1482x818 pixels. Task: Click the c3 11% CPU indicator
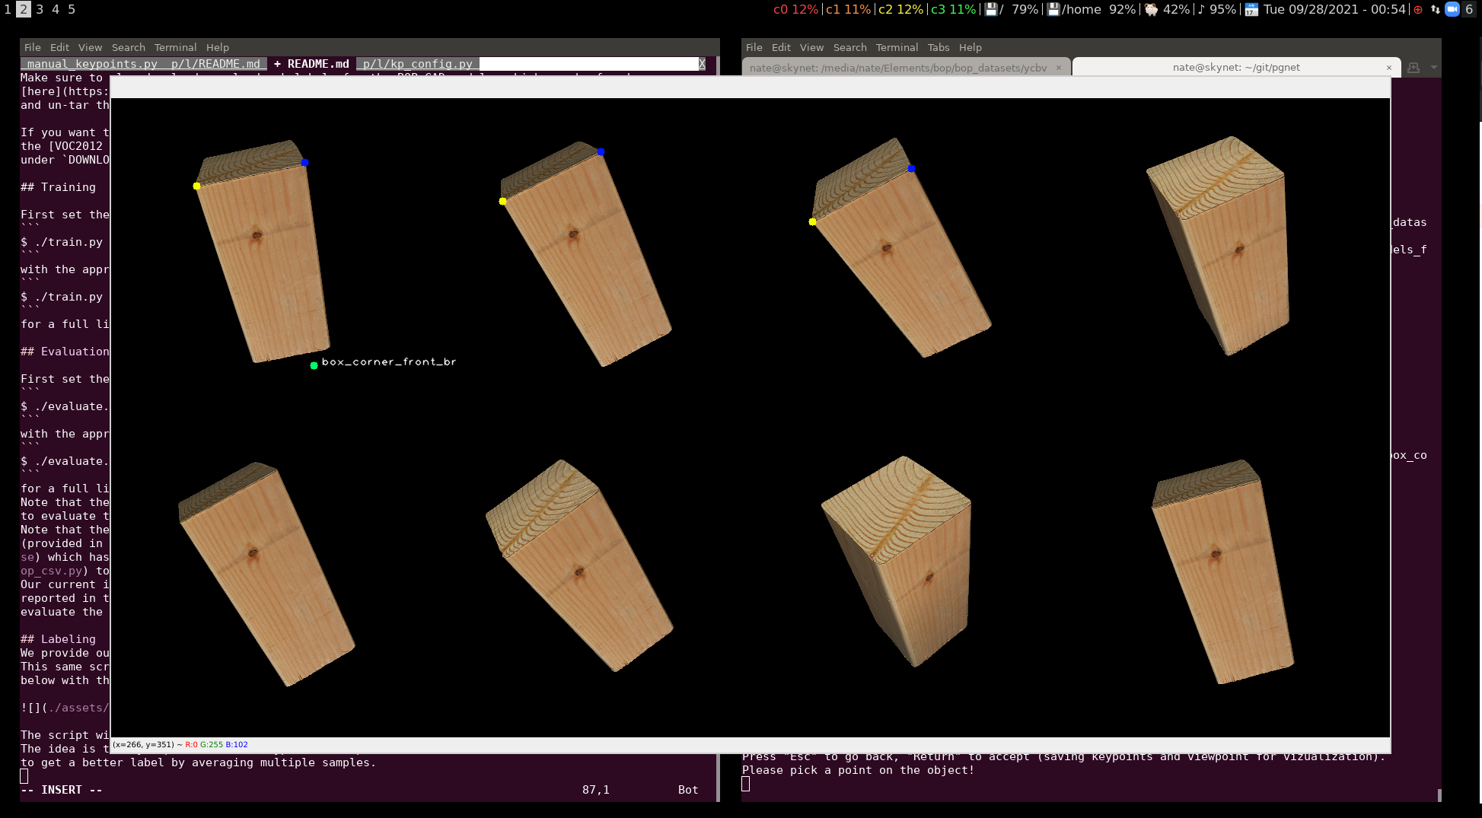(x=953, y=9)
